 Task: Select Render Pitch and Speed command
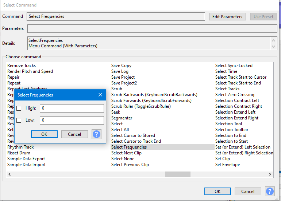pyautogui.click(x=30, y=71)
